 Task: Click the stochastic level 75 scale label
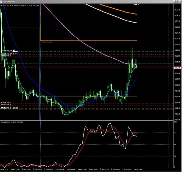175,133
